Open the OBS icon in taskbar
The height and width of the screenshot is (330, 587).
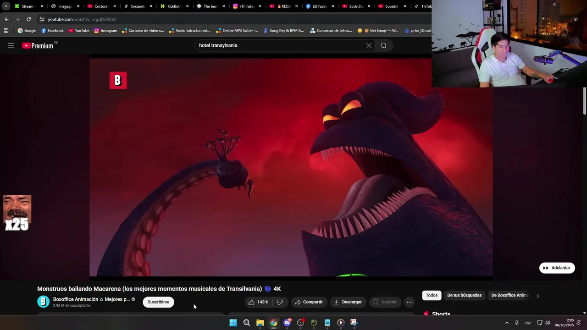300,323
